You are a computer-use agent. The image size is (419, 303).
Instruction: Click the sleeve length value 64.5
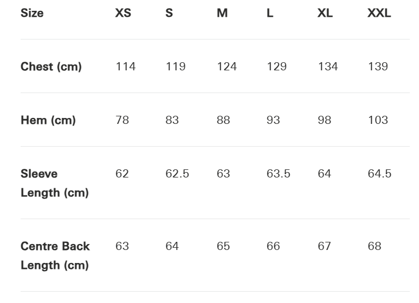point(379,174)
